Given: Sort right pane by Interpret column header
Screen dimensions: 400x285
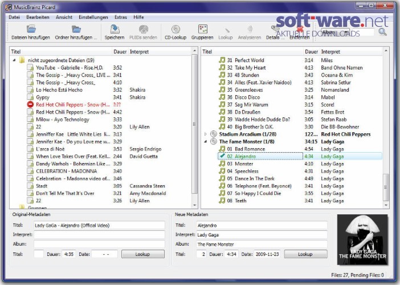Looking at the screenshot, I should [351, 51].
